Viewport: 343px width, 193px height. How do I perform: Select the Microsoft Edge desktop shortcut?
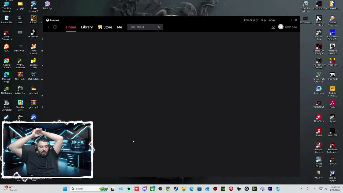click(x=6, y=77)
